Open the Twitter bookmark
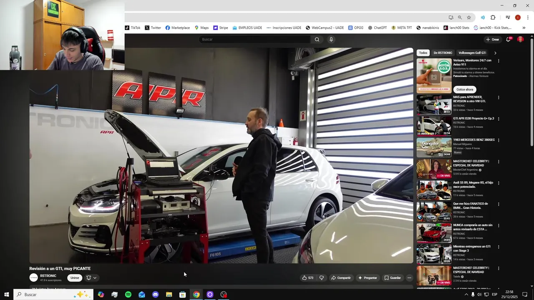The height and width of the screenshot is (300, 534). 153,28
